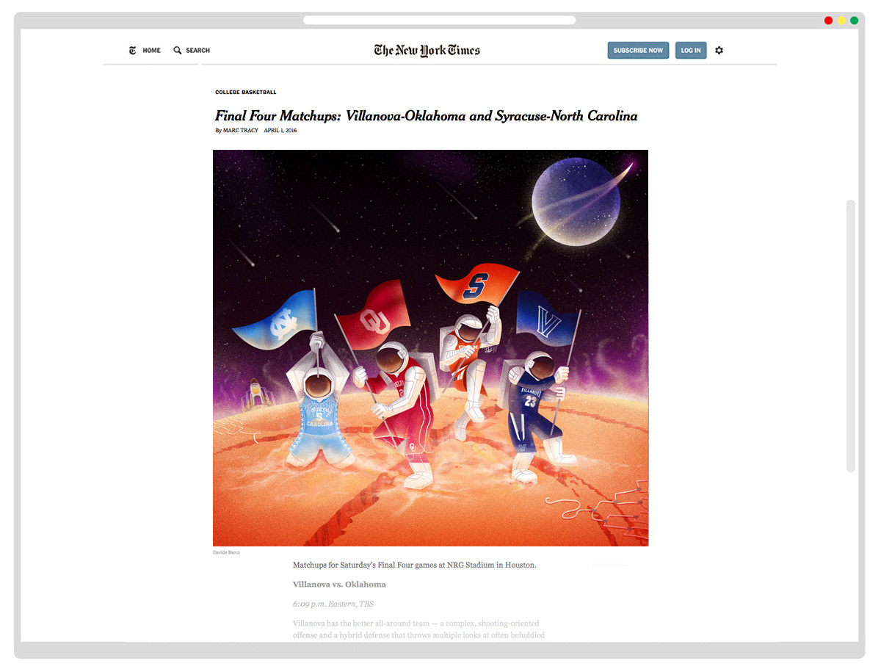Click the LOG IN button
Image resolution: width=881 pixels, height=672 pixels.
point(691,51)
